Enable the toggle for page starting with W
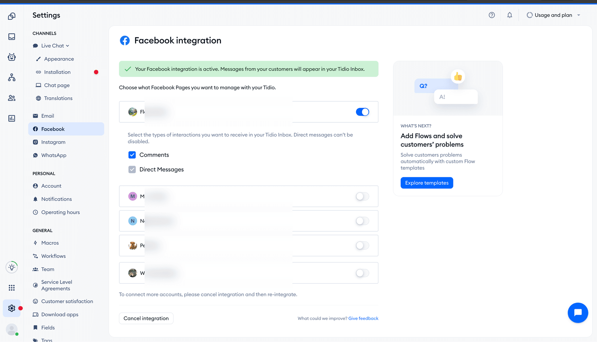This screenshot has width=597, height=342. coord(362,273)
